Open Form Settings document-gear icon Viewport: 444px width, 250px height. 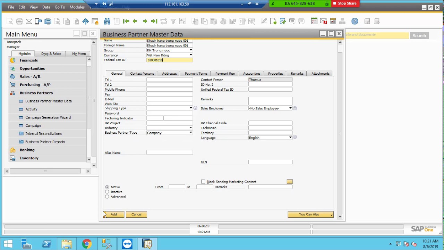click(273, 22)
